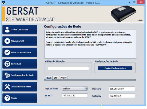The width and height of the screenshot is (147, 109).
Task: Click the user icon on Dados Cadastrais
Action: pos(7,30)
